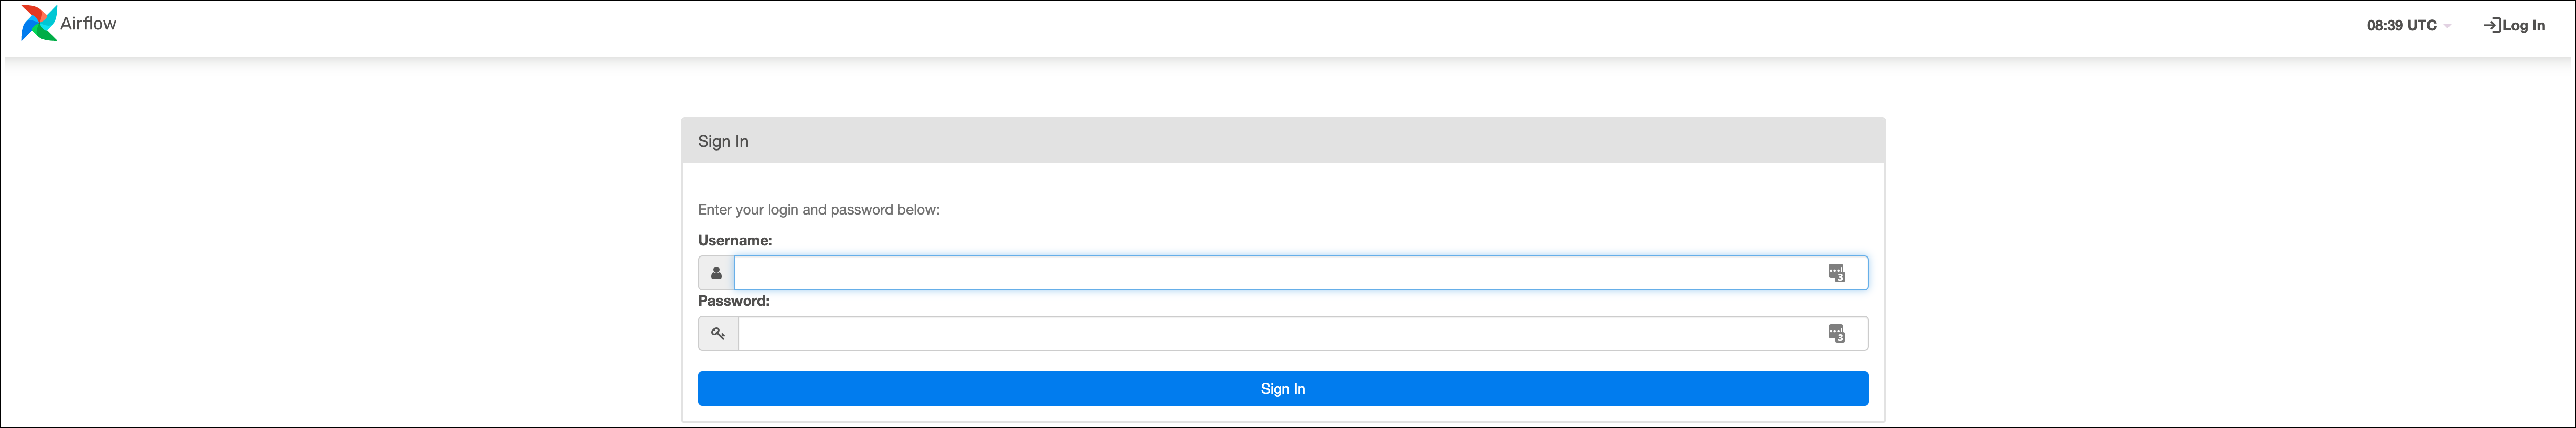Open the Airflow home brand text
The height and width of the screenshot is (428, 2576).
pyautogui.click(x=88, y=23)
